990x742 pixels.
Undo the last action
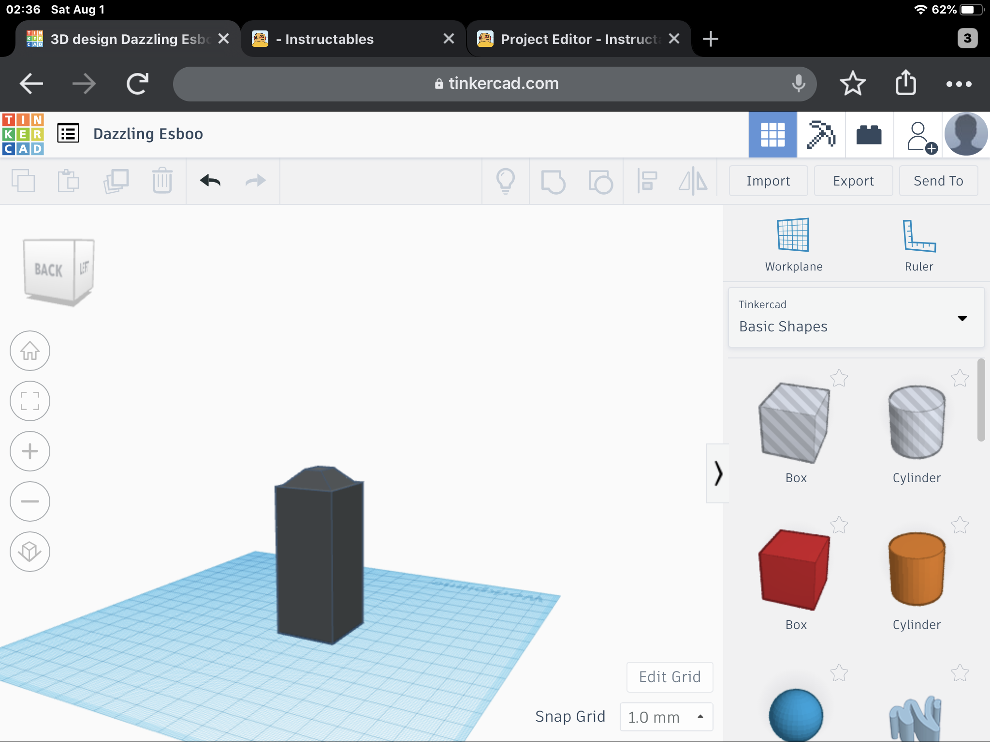click(210, 181)
